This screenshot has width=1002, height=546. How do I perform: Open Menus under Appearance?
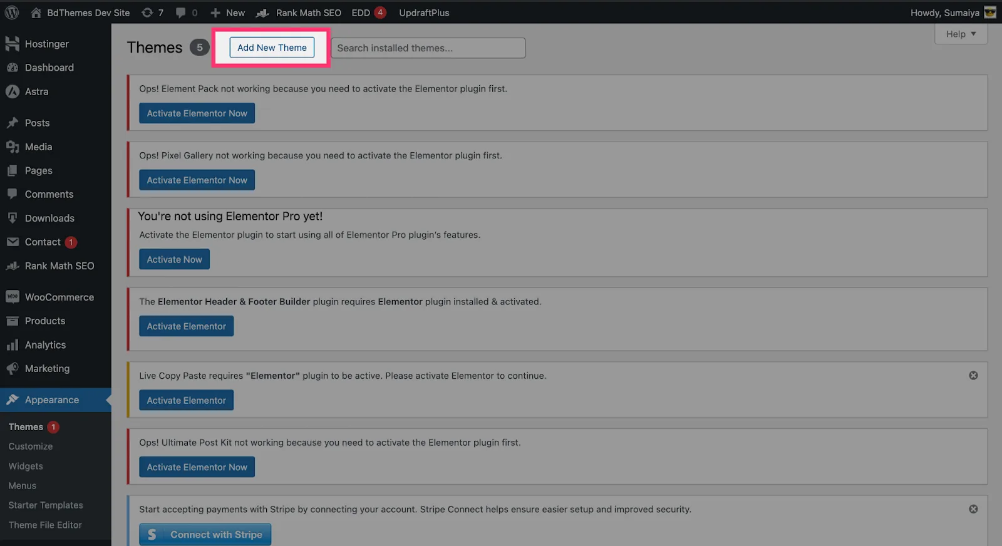[23, 486]
